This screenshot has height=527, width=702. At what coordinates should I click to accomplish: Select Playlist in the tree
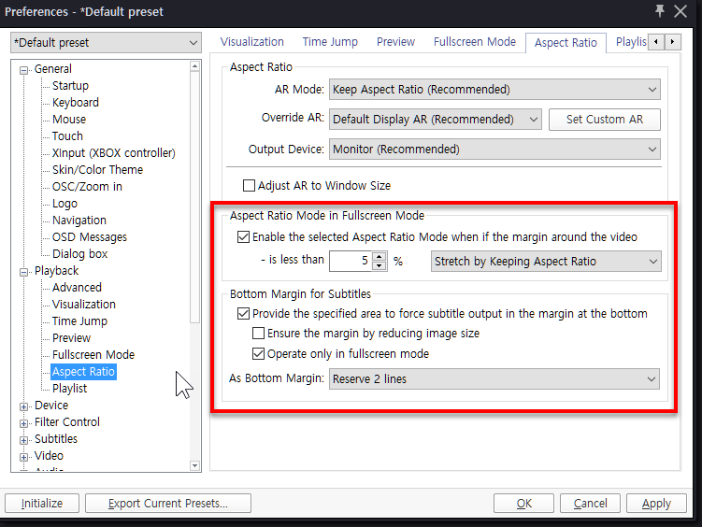(69, 389)
